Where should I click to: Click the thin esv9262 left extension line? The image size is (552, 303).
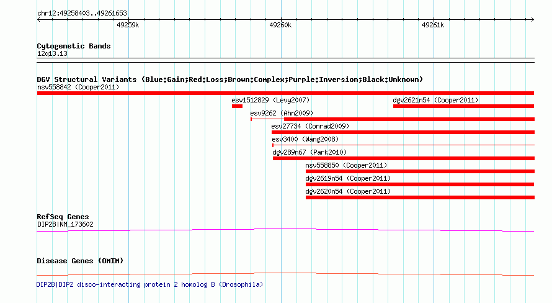pos(267,119)
